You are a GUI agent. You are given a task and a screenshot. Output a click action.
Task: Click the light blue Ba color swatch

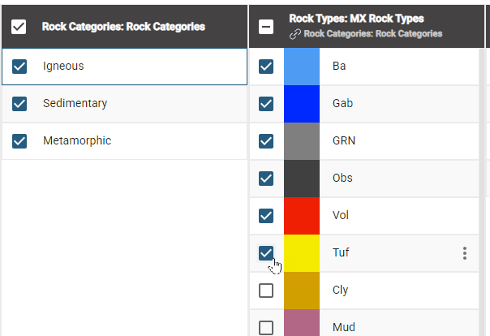pyautogui.click(x=302, y=67)
